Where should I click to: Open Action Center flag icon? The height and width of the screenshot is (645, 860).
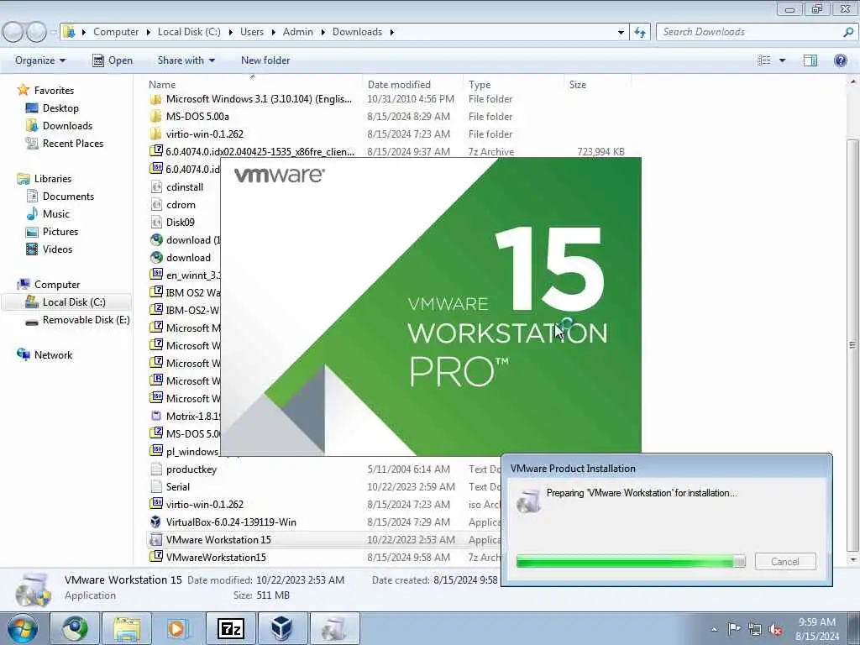tap(734, 628)
